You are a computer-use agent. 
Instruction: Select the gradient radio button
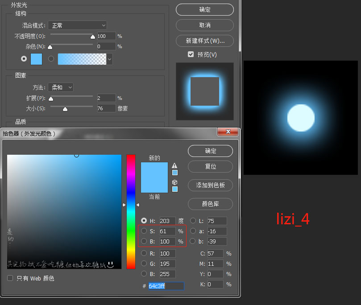tap(51, 58)
